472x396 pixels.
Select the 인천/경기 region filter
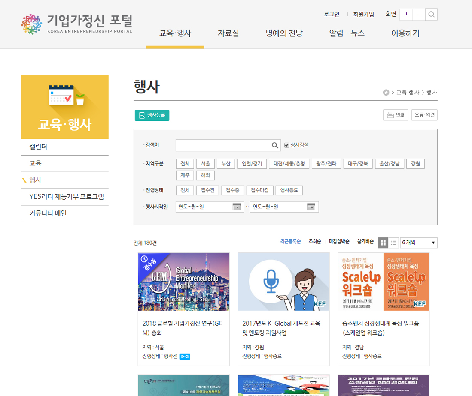click(252, 164)
